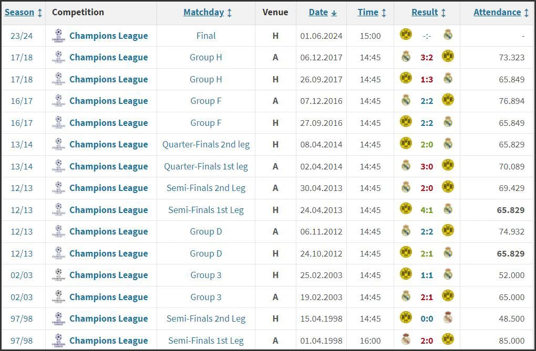Click Champions League logo in the 25.02.2003 row
This screenshot has width=536, height=351.
[x=58, y=275]
